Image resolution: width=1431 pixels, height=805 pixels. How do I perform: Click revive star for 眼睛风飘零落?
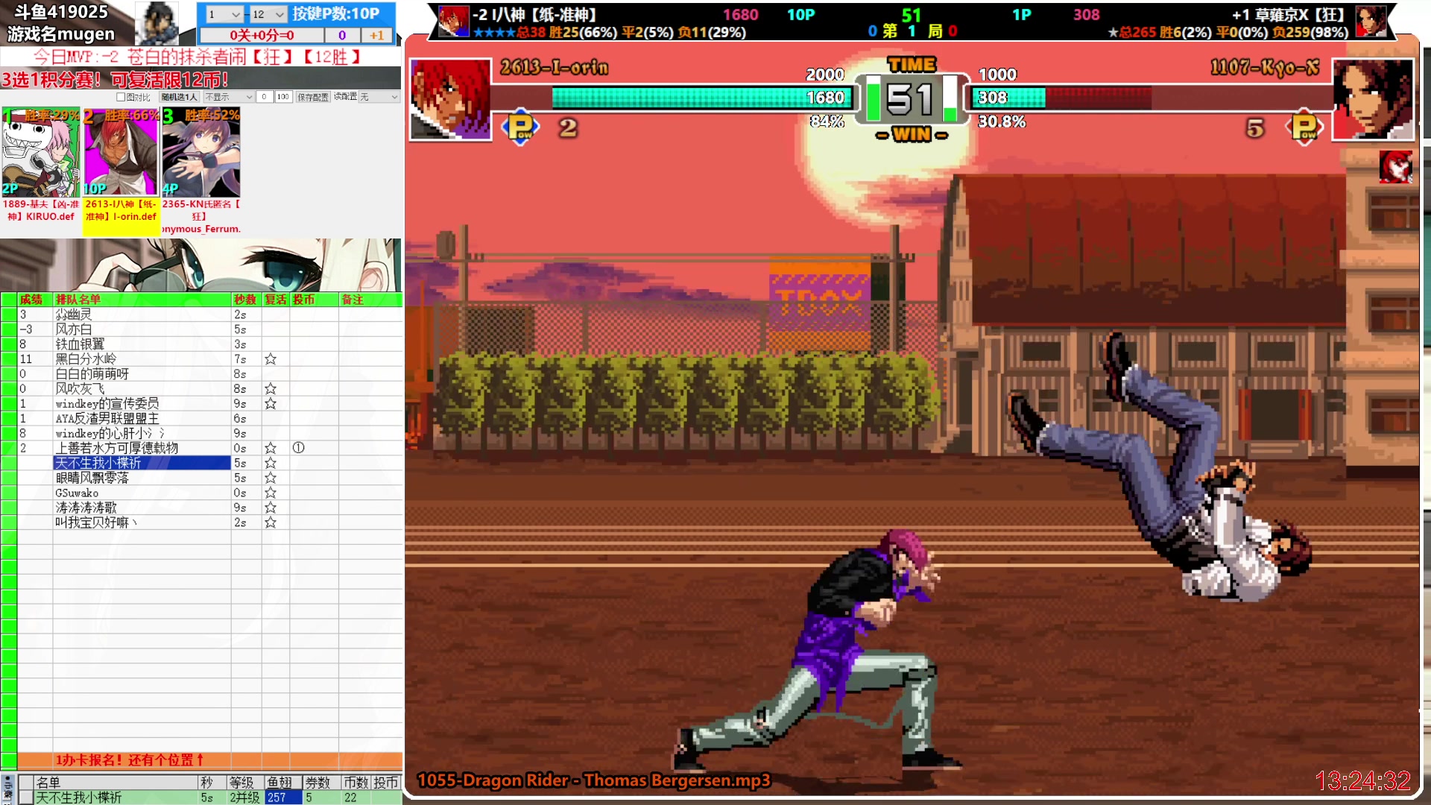pos(271,478)
